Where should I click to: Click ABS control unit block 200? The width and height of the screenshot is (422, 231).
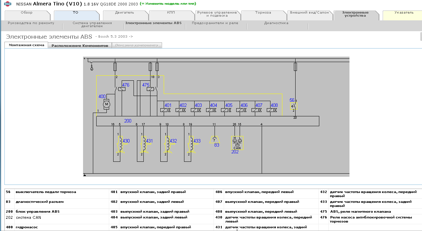point(207,121)
